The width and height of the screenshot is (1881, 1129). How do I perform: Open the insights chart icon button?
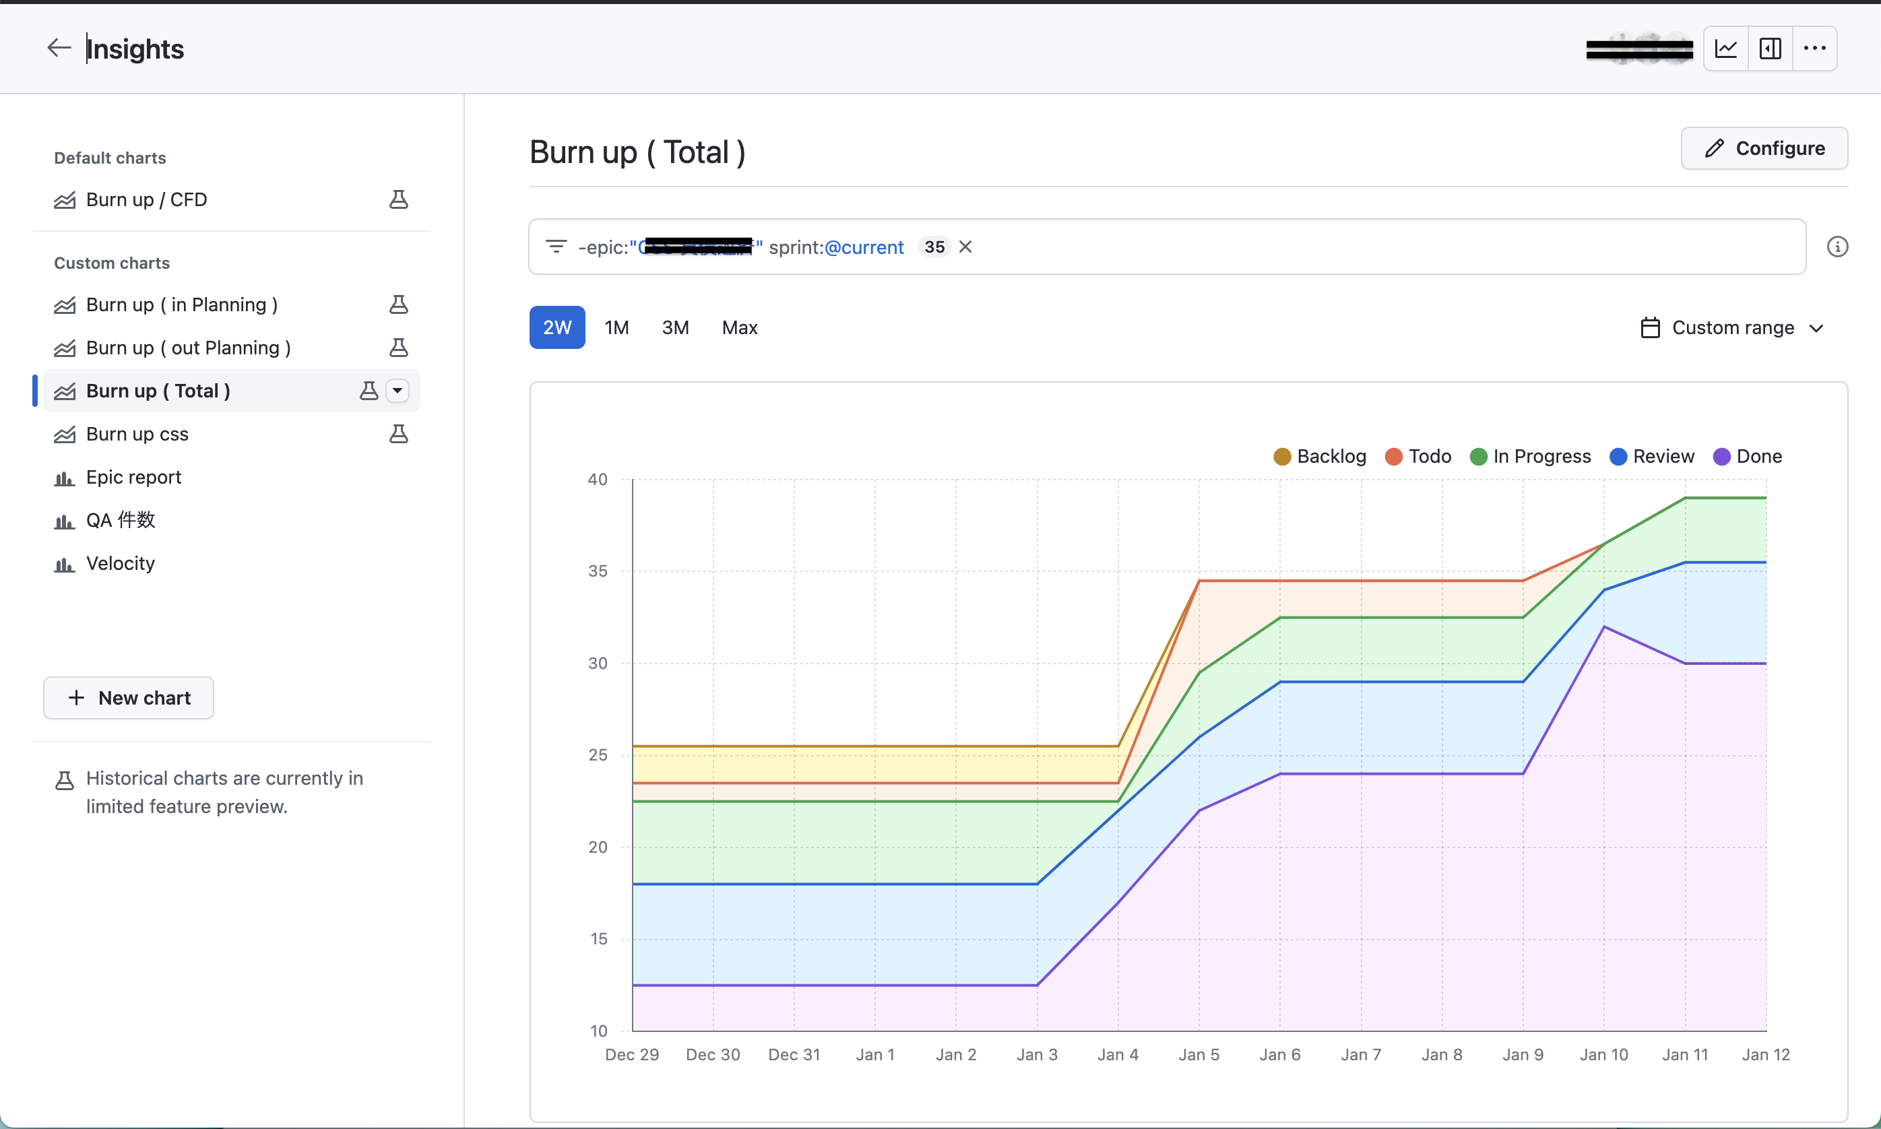coord(1726,49)
